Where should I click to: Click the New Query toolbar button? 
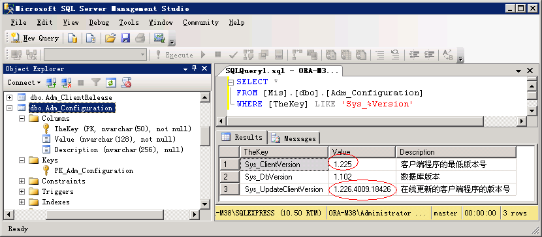tap(35, 38)
